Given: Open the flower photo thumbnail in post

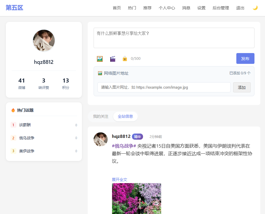Looking at the screenshot, I should point(136,198).
